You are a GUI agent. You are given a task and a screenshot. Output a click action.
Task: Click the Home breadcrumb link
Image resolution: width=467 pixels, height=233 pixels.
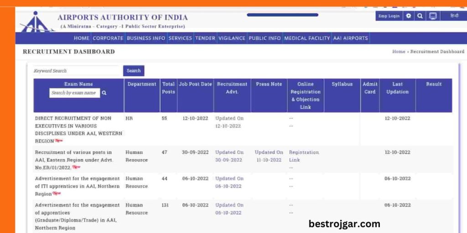tap(399, 52)
